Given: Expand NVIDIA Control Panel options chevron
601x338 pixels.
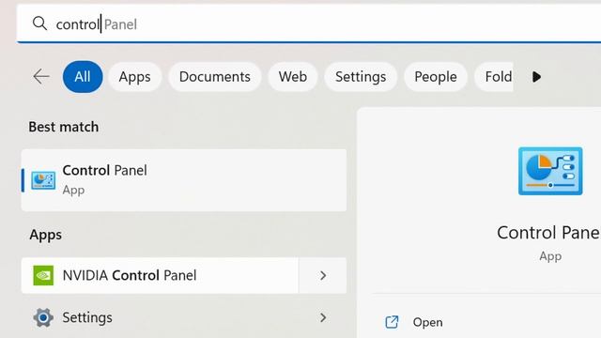Looking at the screenshot, I should click(323, 275).
